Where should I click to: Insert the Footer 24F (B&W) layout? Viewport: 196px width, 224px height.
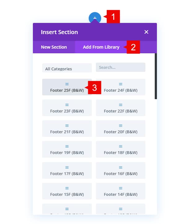coord(121,87)
